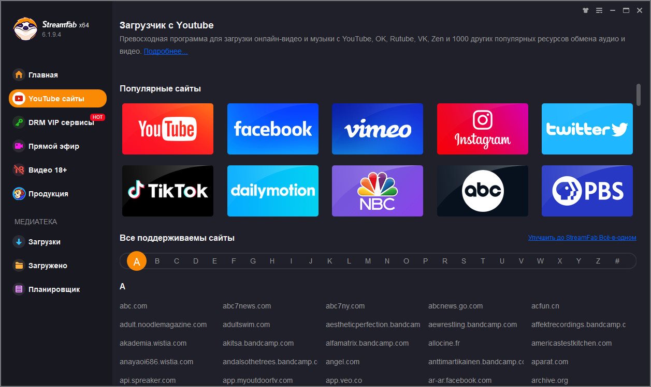Select letter Y in alphabet filter
Viewport: 651px width, 387px height.
(x=578, y=261)
